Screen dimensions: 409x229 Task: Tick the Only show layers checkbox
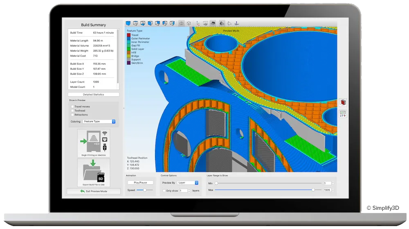click(x=164, y=191)
